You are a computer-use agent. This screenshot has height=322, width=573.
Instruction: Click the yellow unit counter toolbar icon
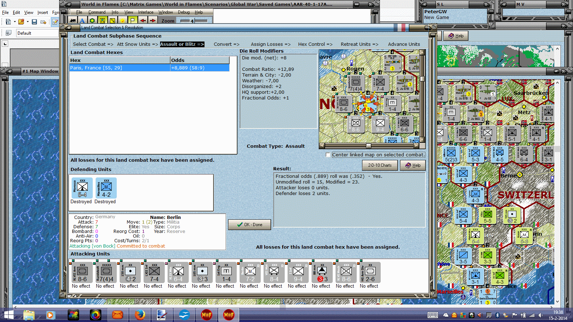coord(102,21)
